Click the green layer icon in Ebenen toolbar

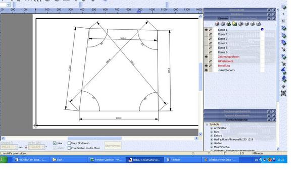(x=229, y=24)
